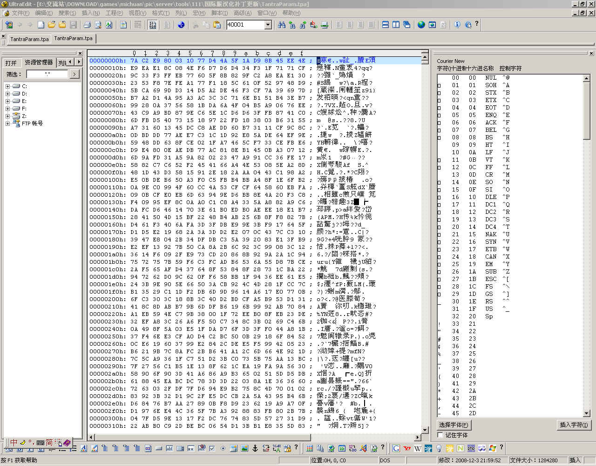Click the 插入 status bar indicator
This screenshot has width=596, height=466.
point(576,460)
